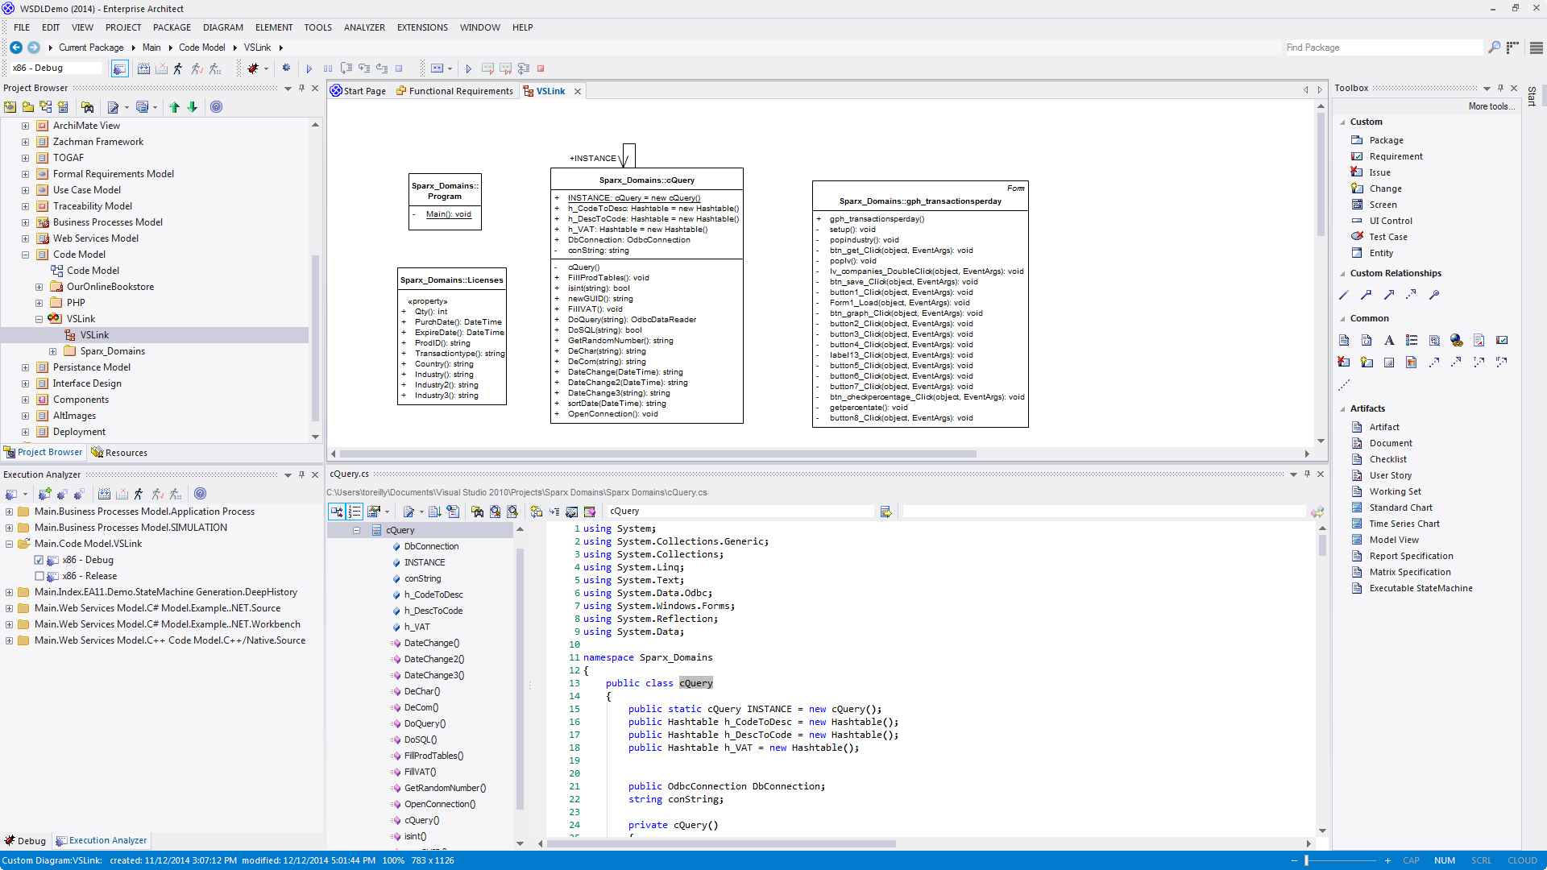Click the Code Model breadcrumb

point(202,48)
